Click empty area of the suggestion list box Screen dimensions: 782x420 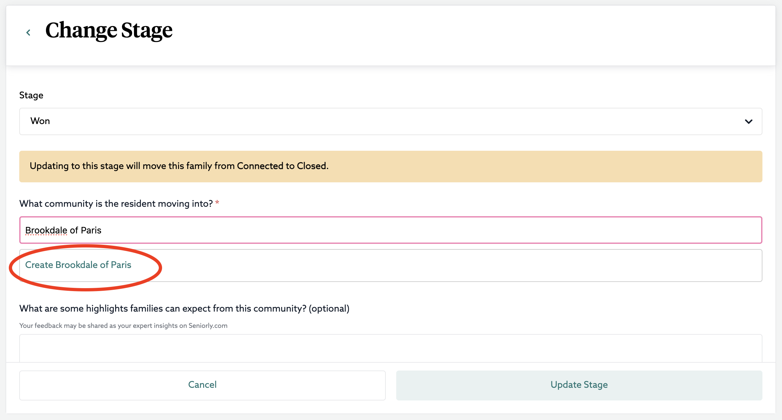coord(457,266)
